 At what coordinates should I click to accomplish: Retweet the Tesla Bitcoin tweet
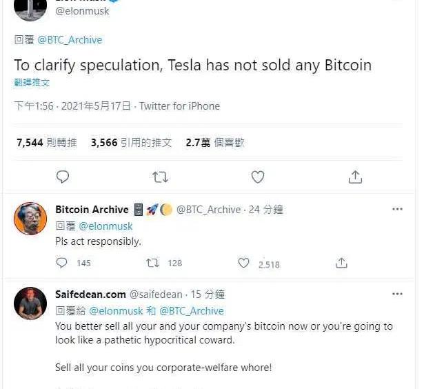tap(160, 177)
